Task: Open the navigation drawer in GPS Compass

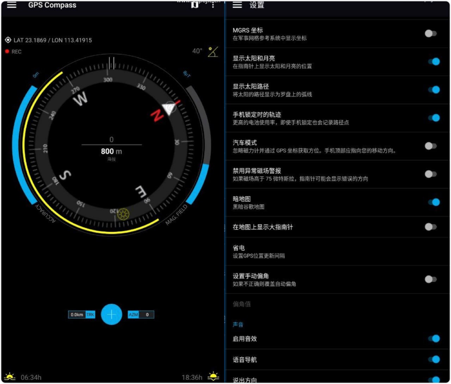Action: [12, 5]
